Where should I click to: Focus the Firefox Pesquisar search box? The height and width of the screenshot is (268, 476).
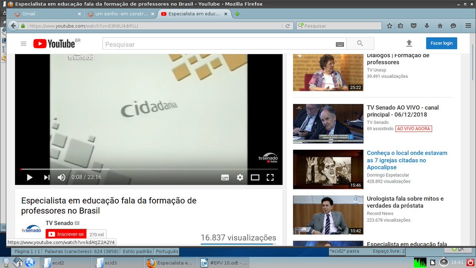[339, 26]
